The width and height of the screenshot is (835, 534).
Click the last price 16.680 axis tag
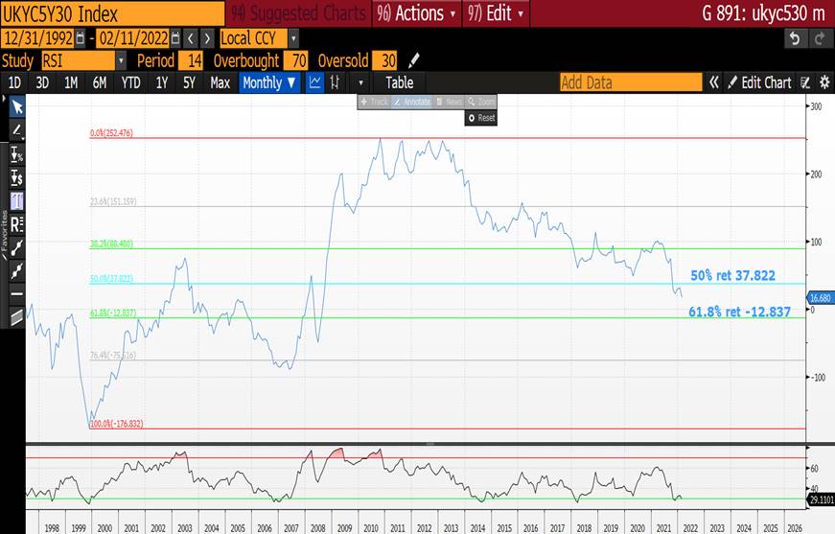click(x=821, y=298)
